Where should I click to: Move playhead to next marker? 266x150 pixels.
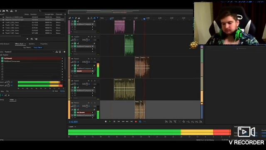pos(131,122)
